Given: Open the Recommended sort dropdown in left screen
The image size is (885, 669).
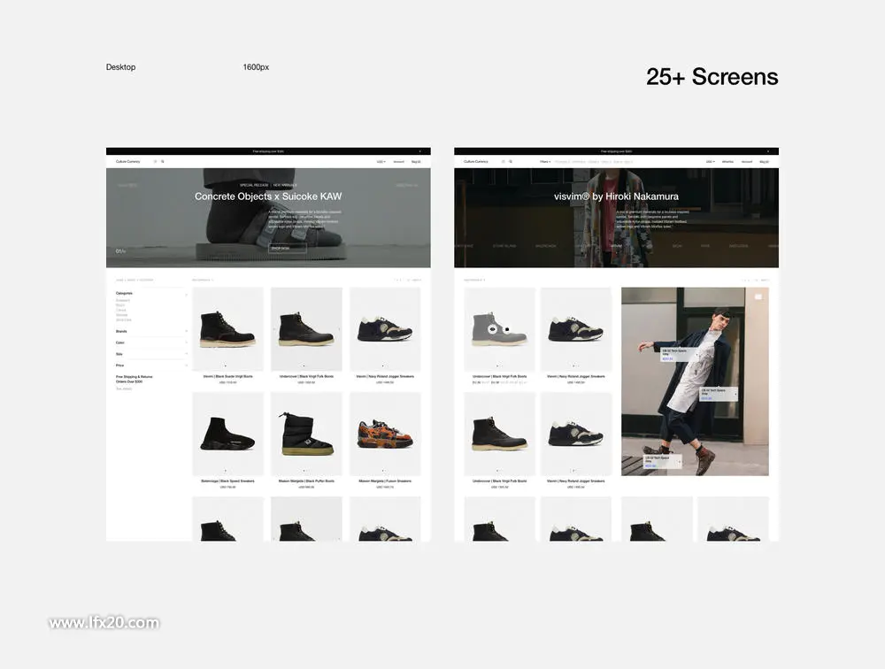Looking at the screenshot, I should coord(203,280).
